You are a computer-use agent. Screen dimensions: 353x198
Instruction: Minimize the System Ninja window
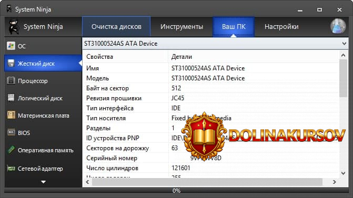(300, 10)
